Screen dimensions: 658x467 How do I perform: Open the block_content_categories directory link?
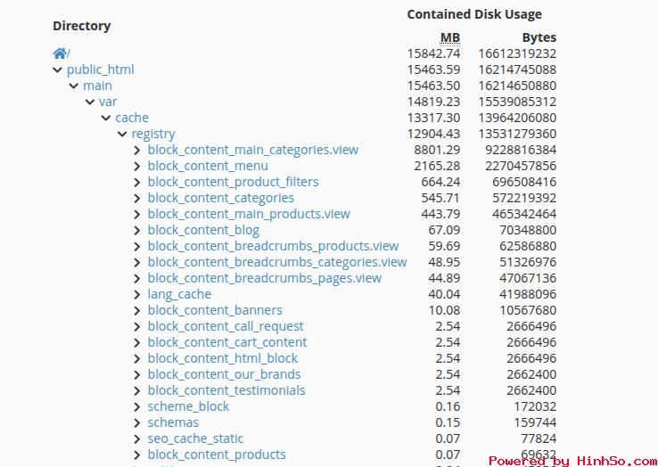click(x=220, y=198)
